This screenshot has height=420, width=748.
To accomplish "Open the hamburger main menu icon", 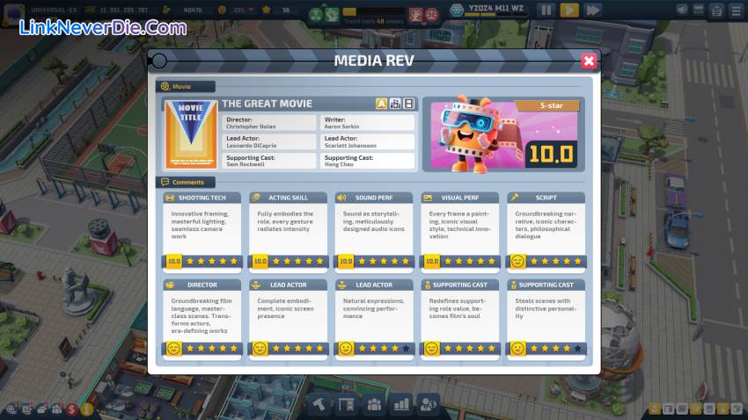I will pyautogui.click(x=737, y=11).
